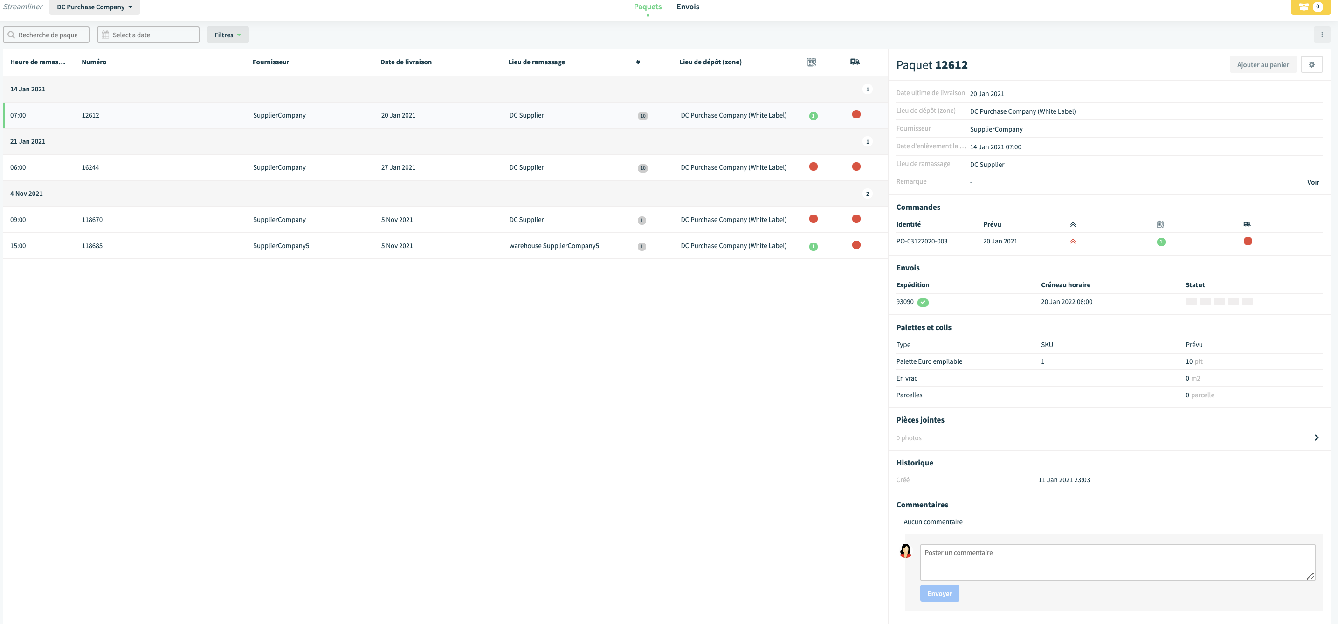Click the count badge 1 for row 118670
The image size is (1338, 624).
click(x=641, y=220)
